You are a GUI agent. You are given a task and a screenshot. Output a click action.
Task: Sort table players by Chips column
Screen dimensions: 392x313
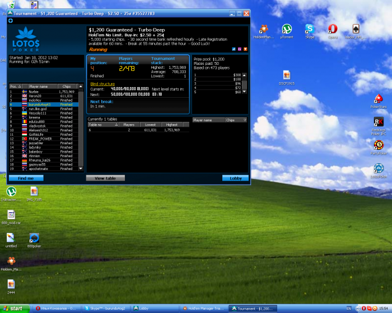[x=230, y=120]
